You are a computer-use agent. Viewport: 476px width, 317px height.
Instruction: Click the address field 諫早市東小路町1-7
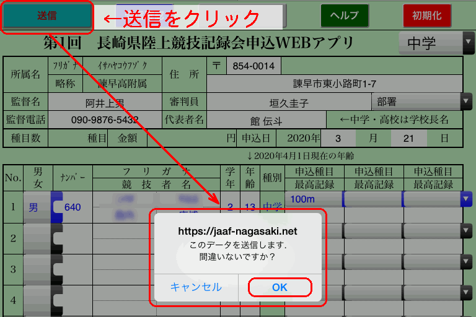[x=335, y=84]
